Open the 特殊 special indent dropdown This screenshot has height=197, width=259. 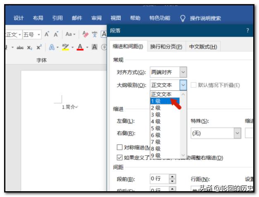pyautogui.click(x=237, y=133)
